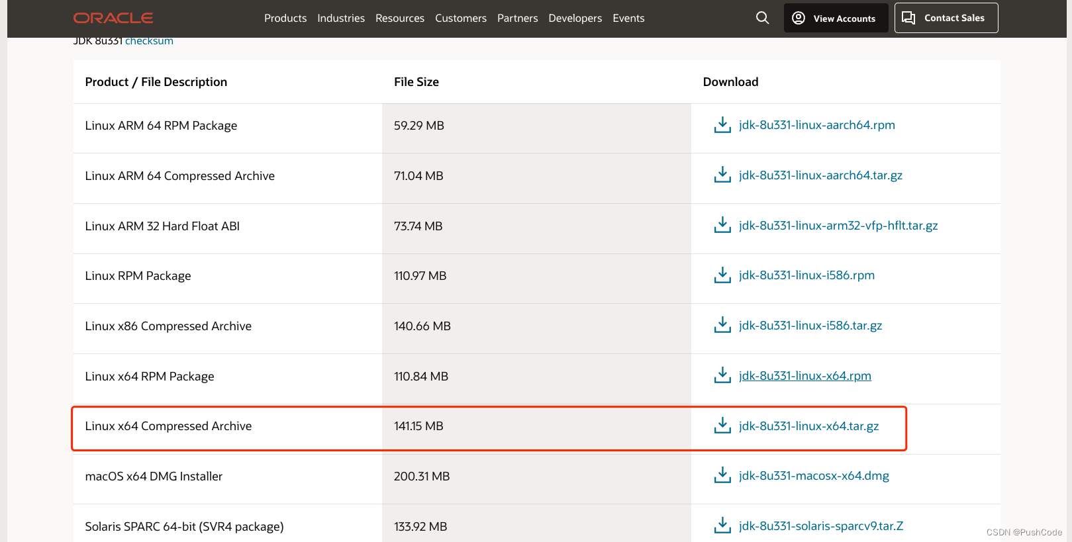The image size is (1072, 542).
Task: Click the 'File Size' column header
Action: [416, 81]
